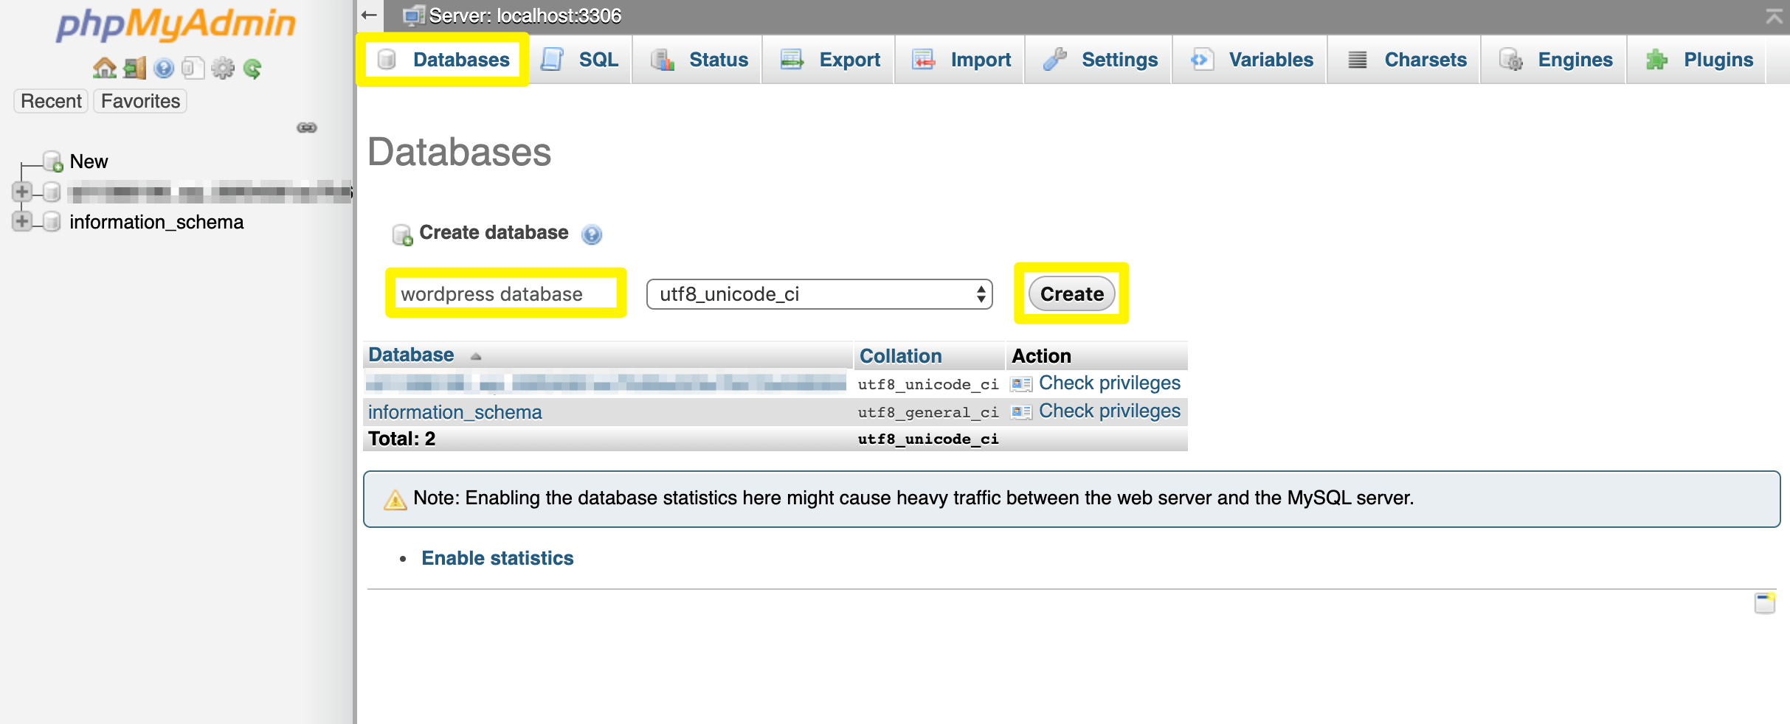
Task: Click the back arrow beside Server breadcrumb
Action: (369, 15)
